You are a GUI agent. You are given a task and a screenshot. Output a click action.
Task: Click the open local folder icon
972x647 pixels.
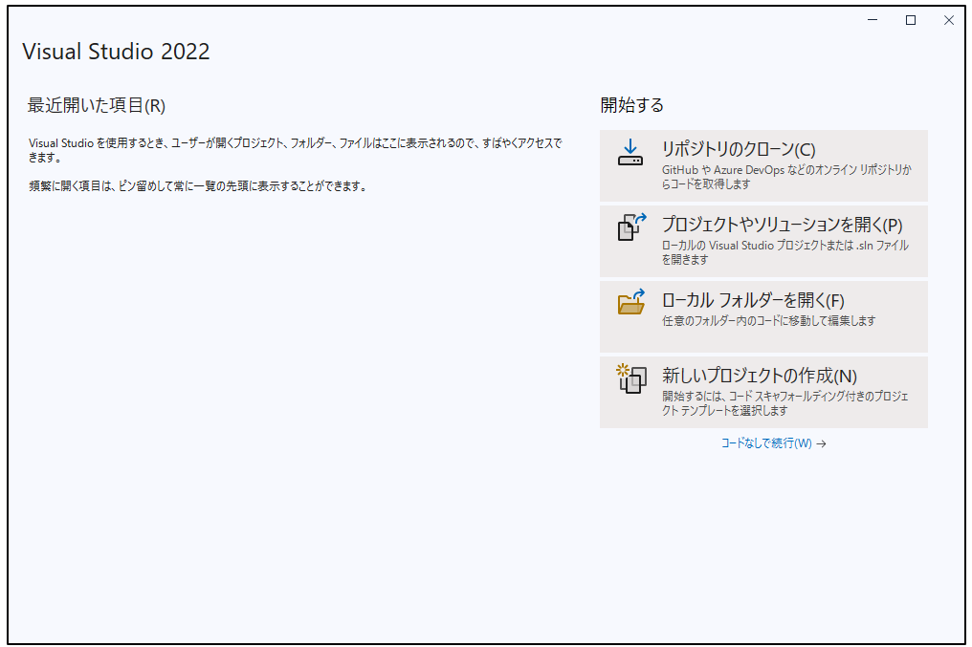(631, 303)
